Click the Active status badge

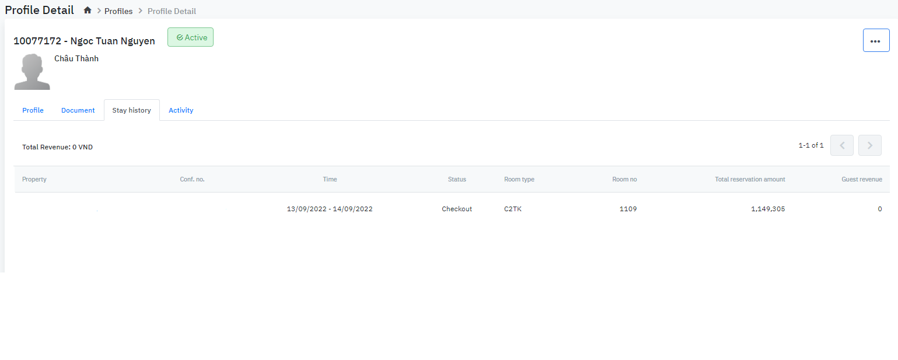pos(191,37)
